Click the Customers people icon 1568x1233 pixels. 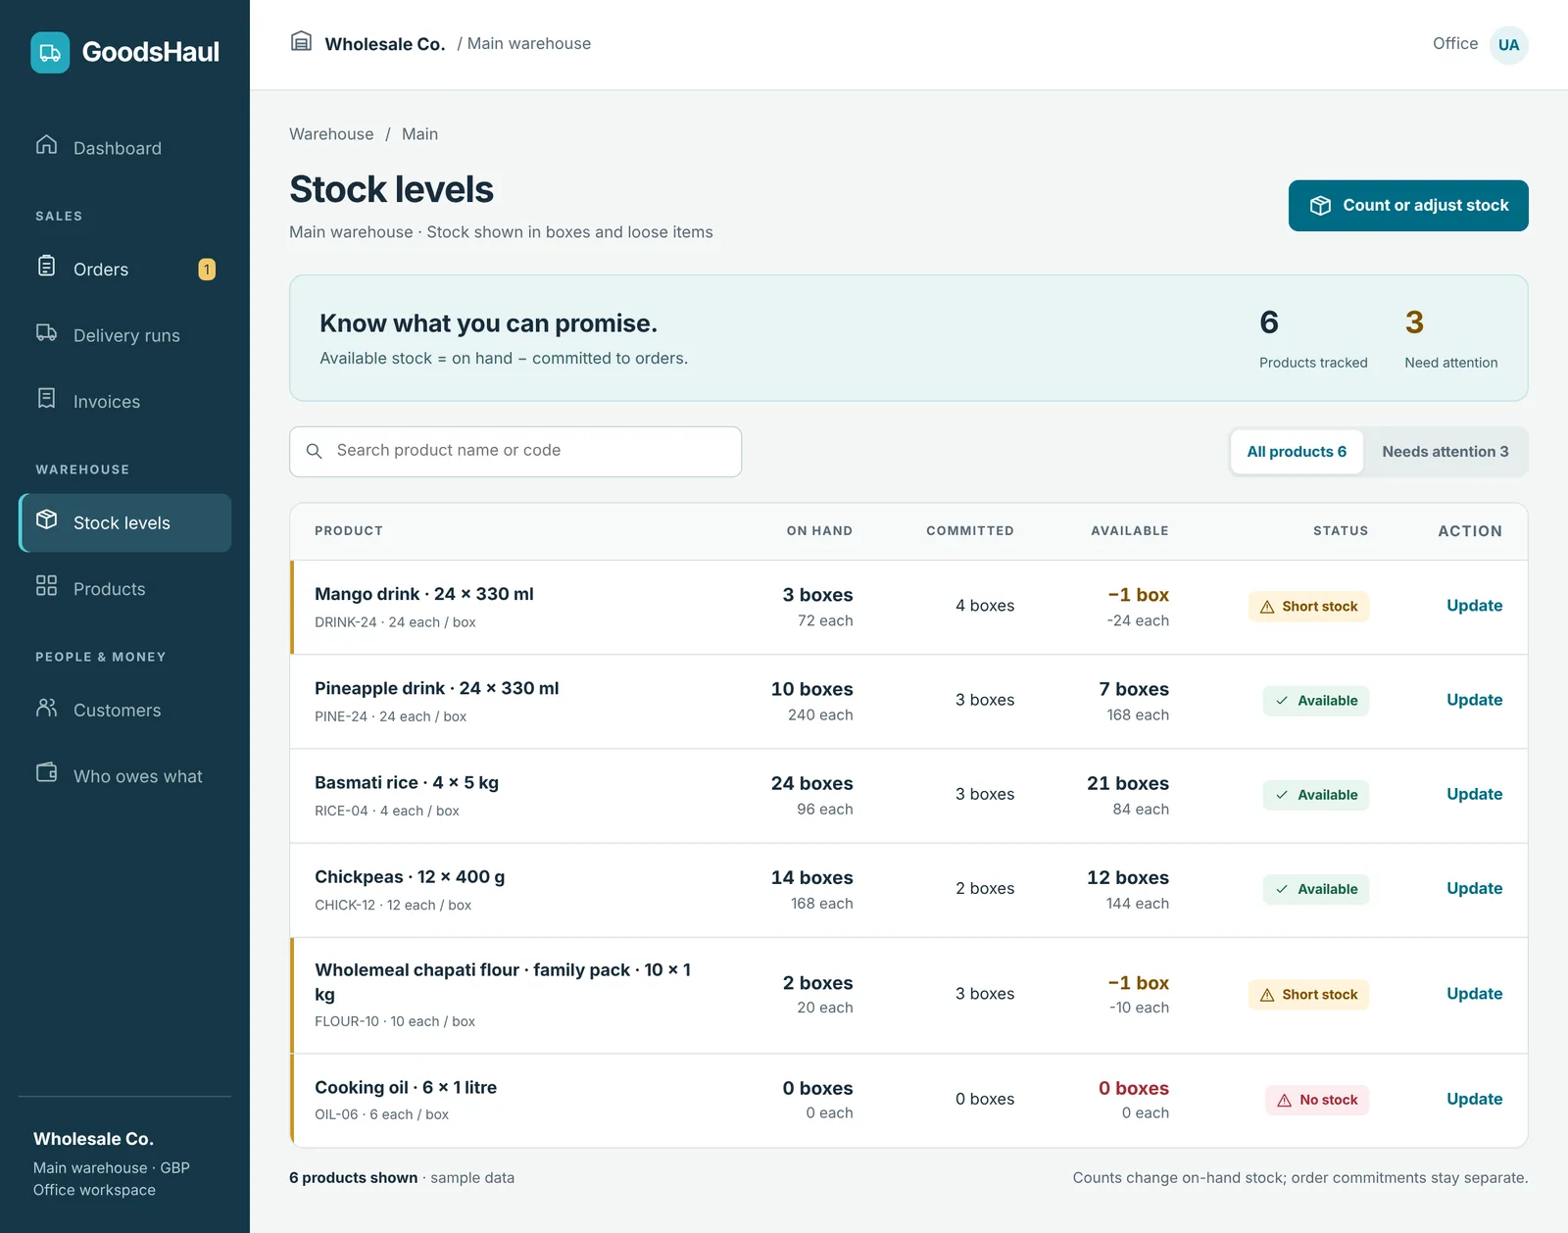click(46, 708)
